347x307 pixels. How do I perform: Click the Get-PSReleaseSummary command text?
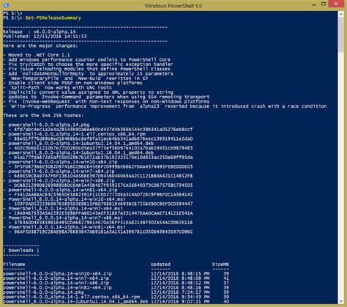(53, 18)
